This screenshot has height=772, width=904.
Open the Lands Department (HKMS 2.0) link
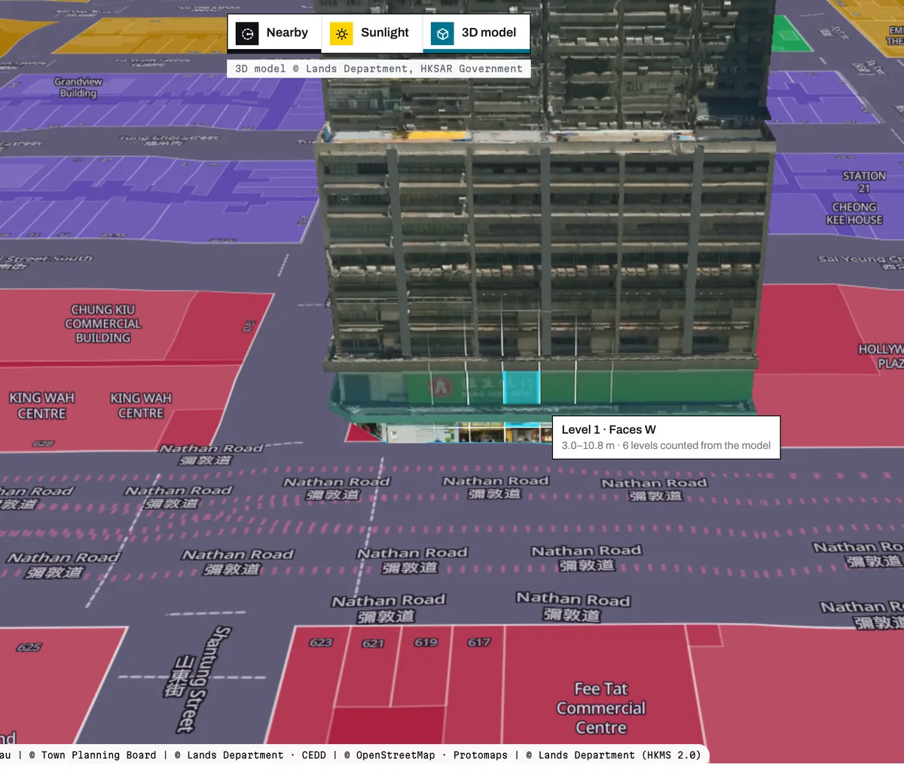[619, 755]
